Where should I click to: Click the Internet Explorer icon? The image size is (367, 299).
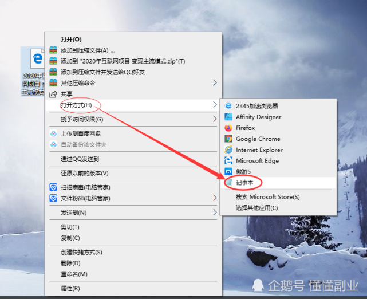228,149
